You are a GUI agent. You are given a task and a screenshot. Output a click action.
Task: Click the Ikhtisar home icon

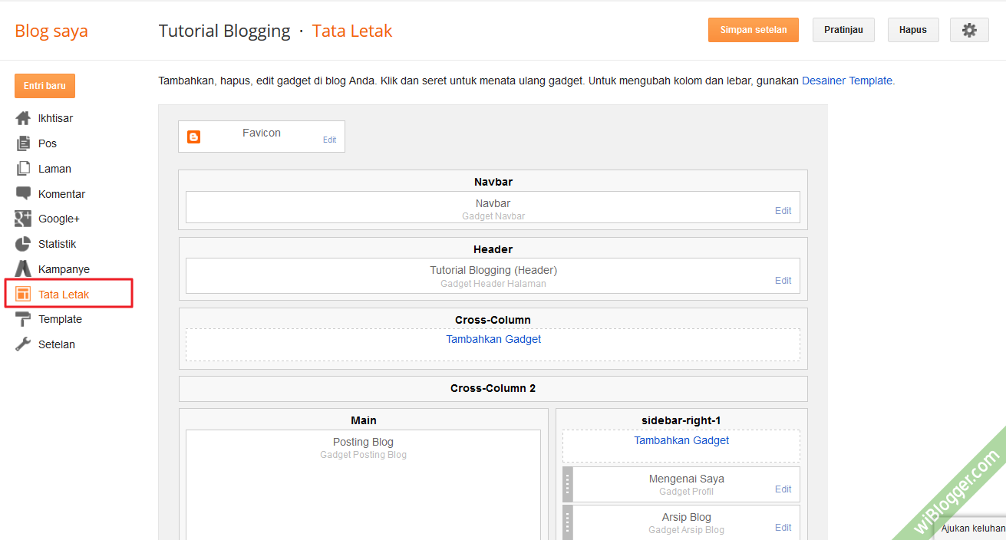[x=23, y=119]
